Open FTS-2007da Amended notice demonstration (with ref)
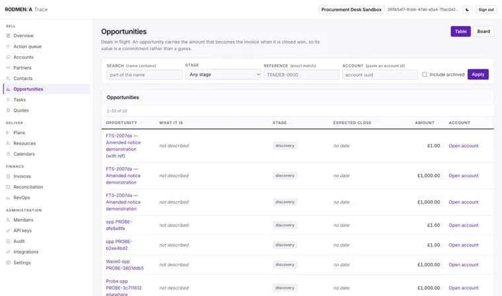502x296 pixels. [124, 146]
